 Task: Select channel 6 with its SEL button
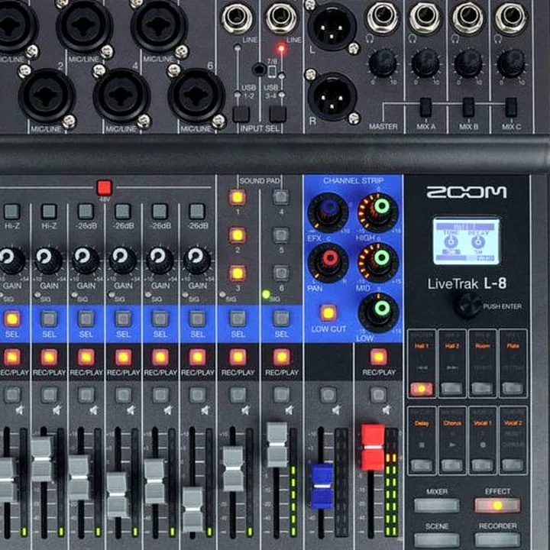(197, 319)
